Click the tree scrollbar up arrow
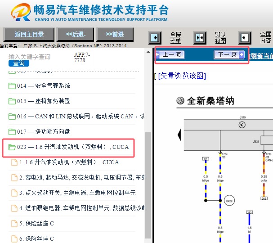Screen dimensions: 273x243 pyautogui.click(x=148, y=52)
